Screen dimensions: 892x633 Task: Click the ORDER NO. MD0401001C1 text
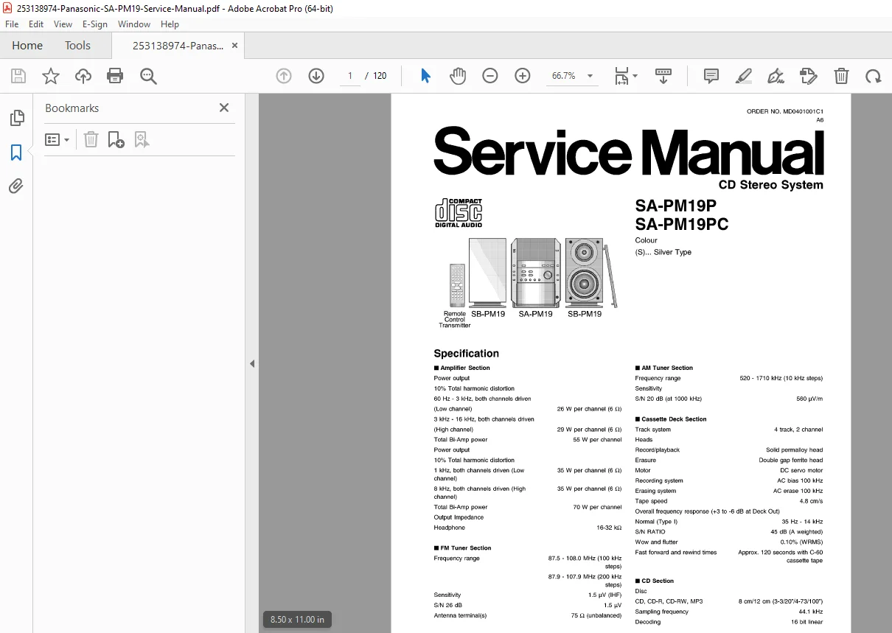coord(785,111)
